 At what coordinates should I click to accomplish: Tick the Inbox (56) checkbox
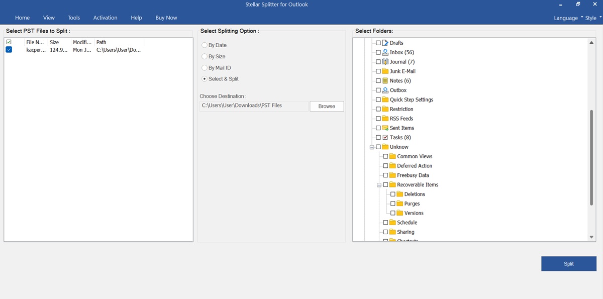378,52
